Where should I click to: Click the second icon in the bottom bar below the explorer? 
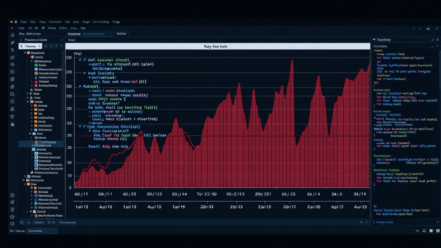pos(29,222)
